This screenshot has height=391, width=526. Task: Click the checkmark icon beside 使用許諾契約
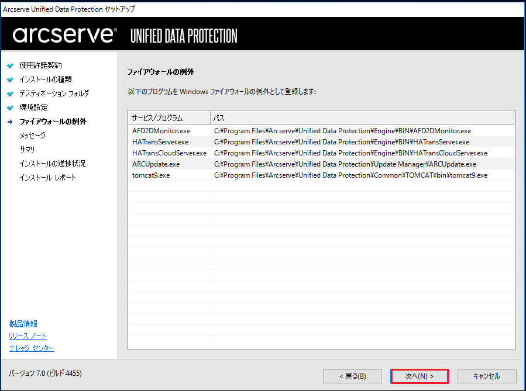pos(11,65)
